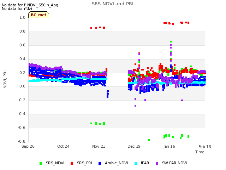Screen dimensions: 226x170
Task: Click the NDVI, PRI y-axis title
Action: 5,79
